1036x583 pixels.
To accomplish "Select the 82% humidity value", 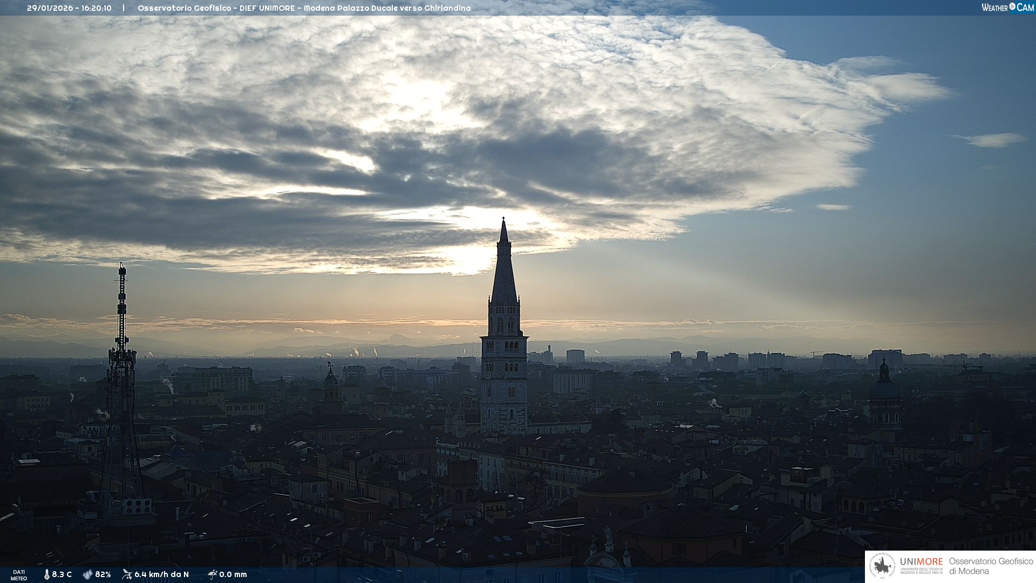I will coord(103,574).
